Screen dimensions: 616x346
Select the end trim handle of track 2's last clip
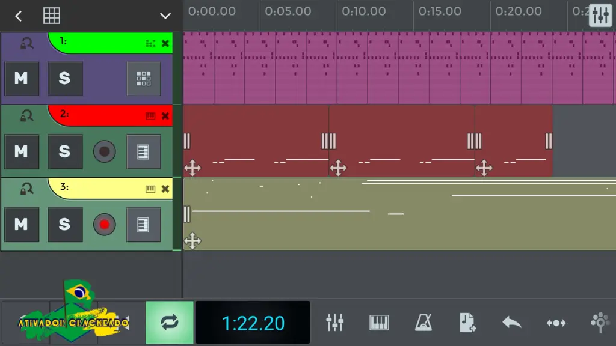click(549, 141)
